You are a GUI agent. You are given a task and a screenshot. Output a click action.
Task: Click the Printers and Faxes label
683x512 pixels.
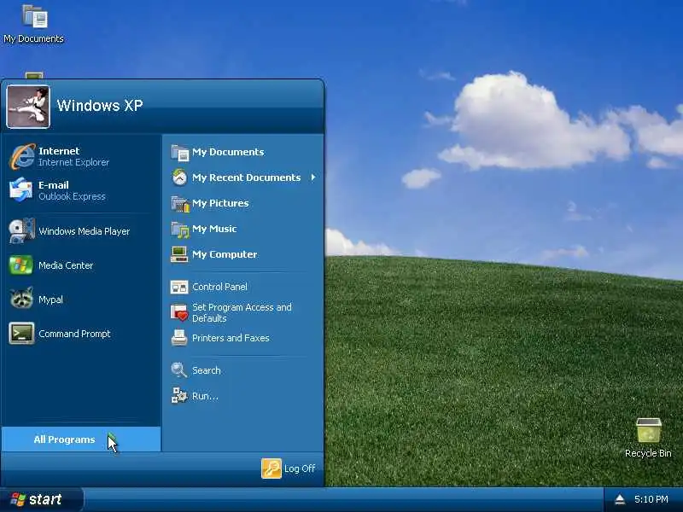click(x=231, y=338)
